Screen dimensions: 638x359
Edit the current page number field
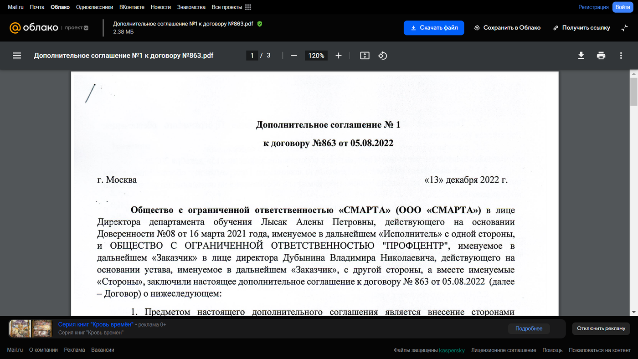(x=252, y=56)
